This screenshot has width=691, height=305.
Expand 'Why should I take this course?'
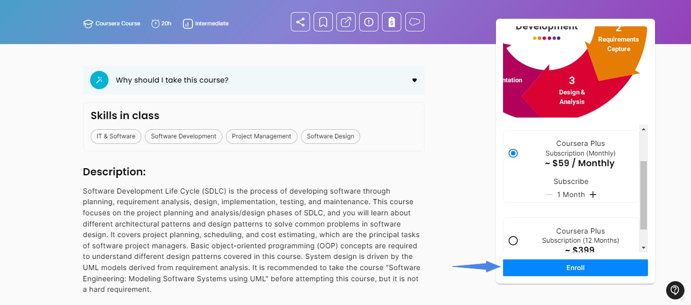pos(254,80)
